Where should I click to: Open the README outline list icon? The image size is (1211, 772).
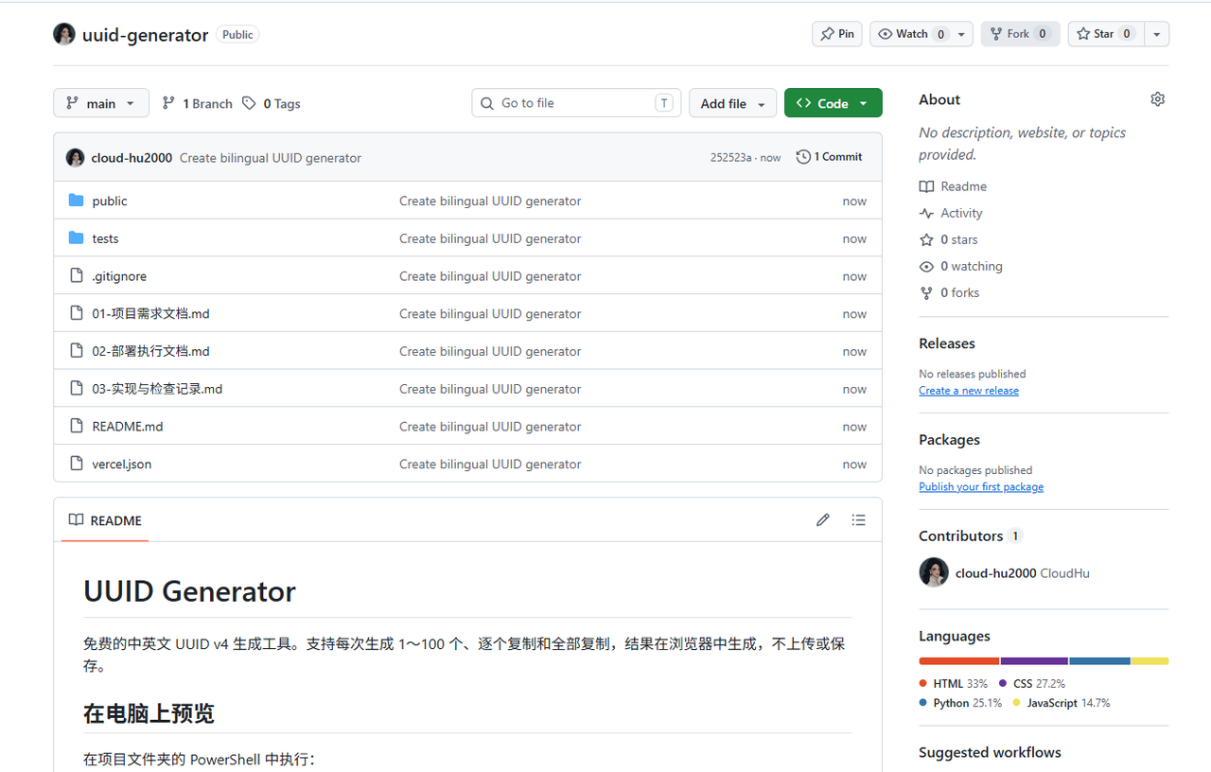858,520
